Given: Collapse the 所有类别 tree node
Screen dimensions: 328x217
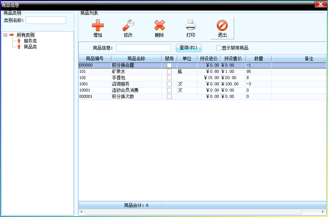Looking at the screenshot, I should [x=5, y=35].
